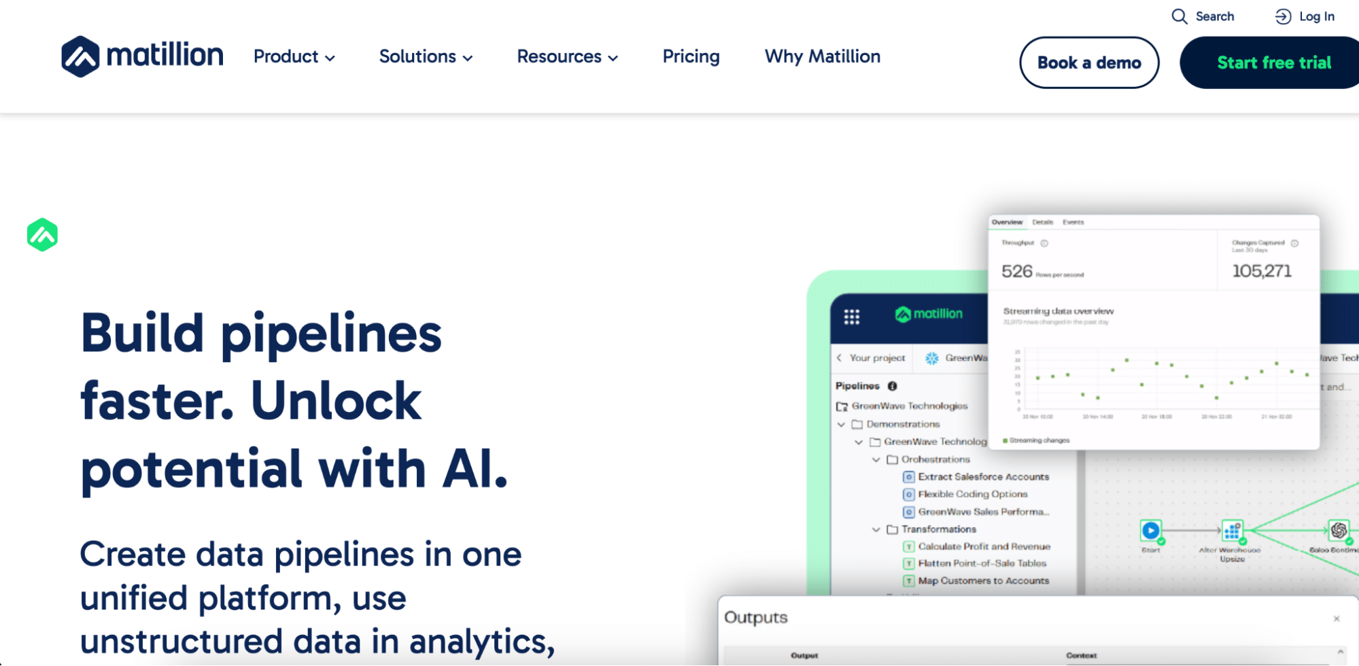The image size is (1359, 666).
Task: Select Flatten Point-of-Sale Tables in tree
Action: click(982, 564)
